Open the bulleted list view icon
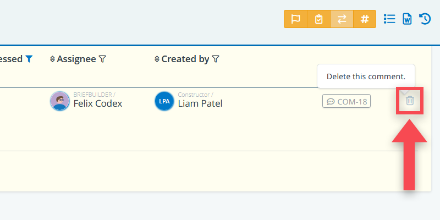 point(389,19)
